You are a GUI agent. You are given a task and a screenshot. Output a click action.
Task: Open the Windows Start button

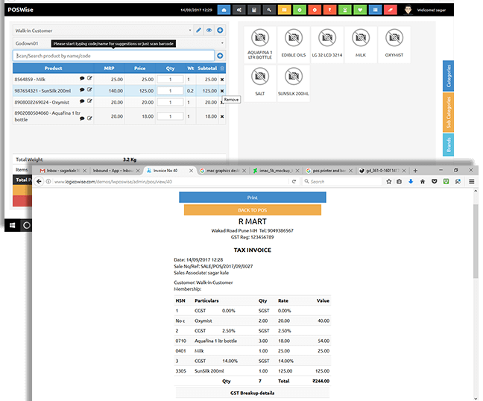13,225
